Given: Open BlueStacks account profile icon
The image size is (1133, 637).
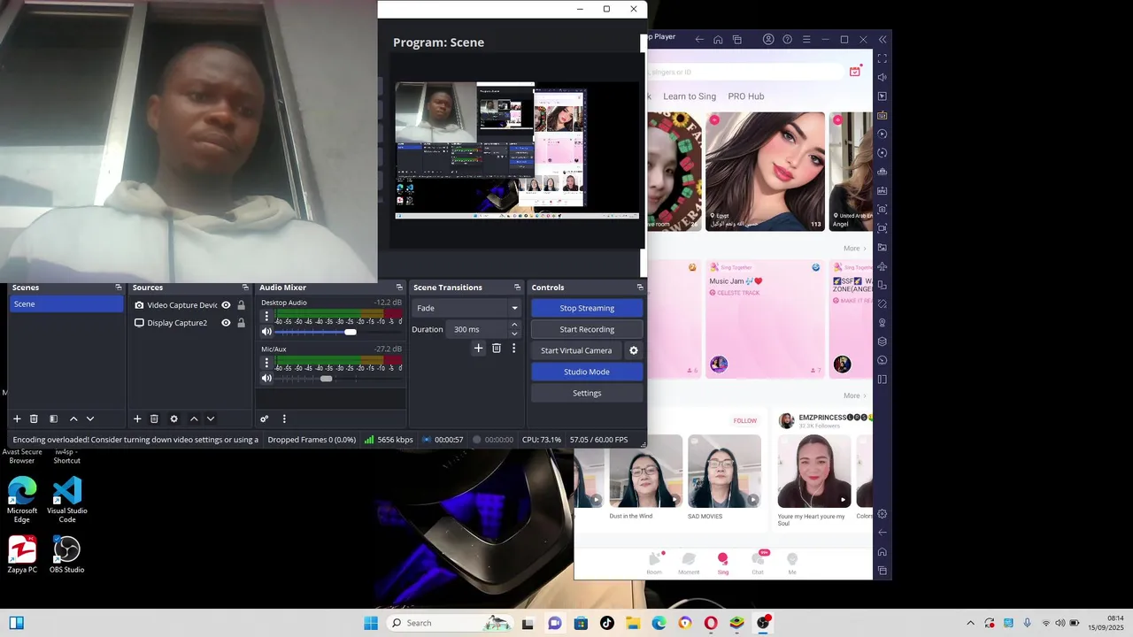Looking at the screenshot, I should [x=768, y=39].
